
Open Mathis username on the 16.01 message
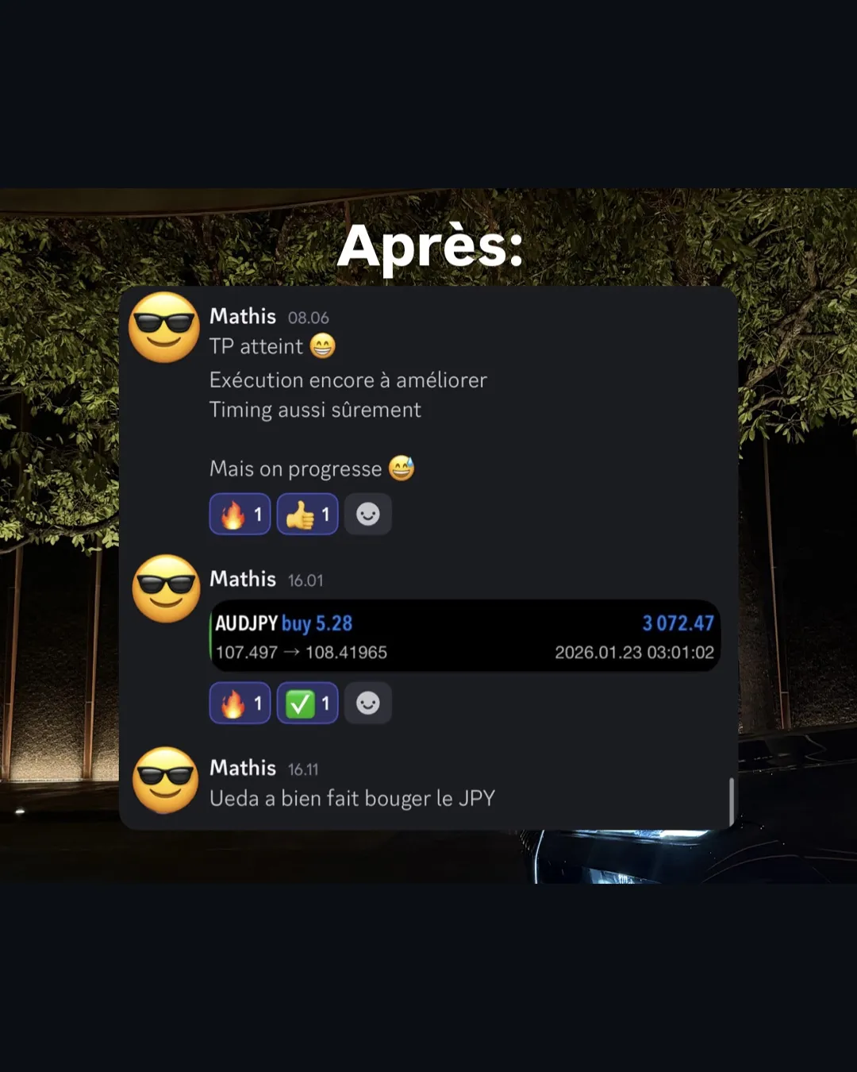point(243,579)
